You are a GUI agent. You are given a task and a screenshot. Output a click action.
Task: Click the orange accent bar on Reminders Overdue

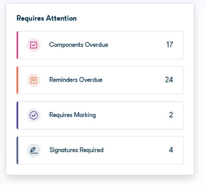click(x=17, y=80)
